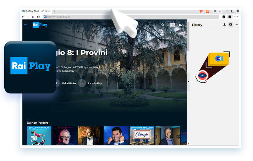This screenshot has width=253, height=161.
Task: Click the Rai logo link in header
Action: point(182,25)
